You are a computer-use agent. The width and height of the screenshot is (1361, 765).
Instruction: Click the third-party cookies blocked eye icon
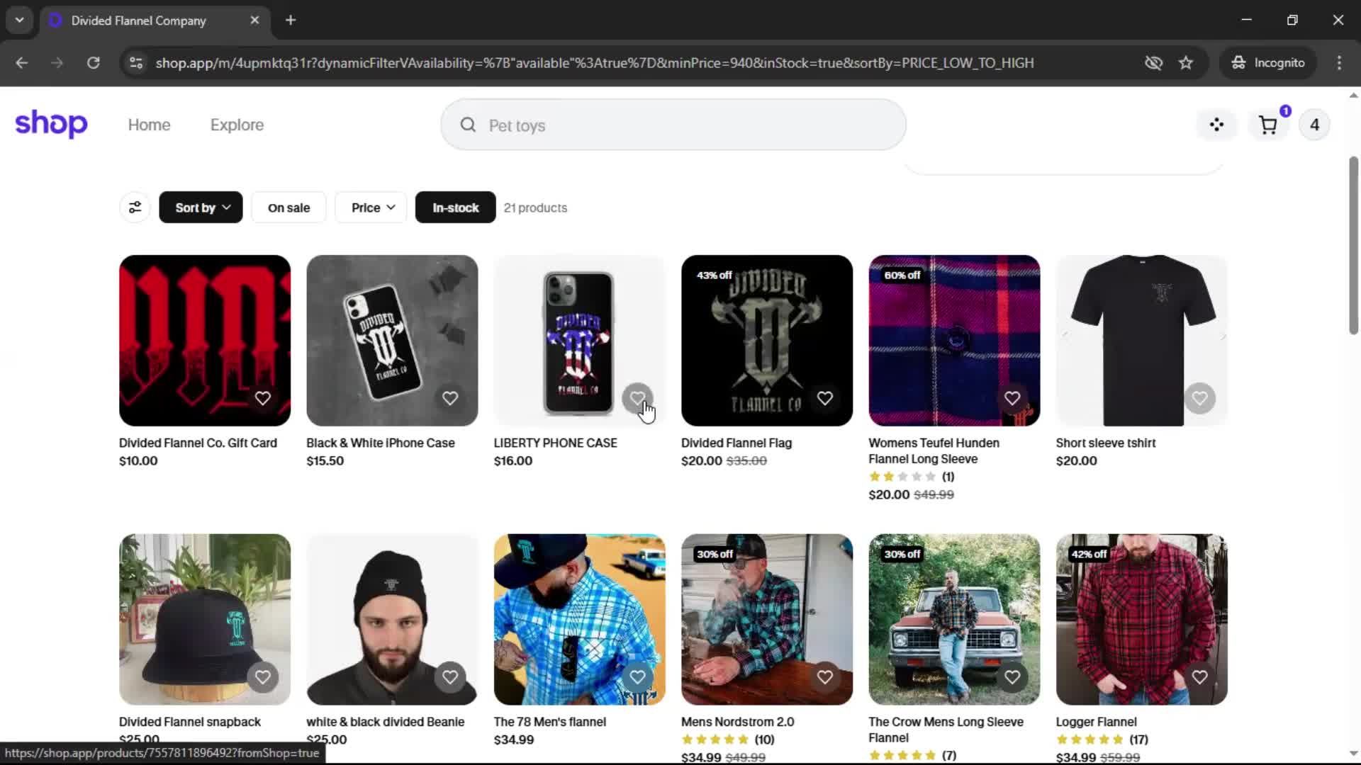(x=1153, y=63)
